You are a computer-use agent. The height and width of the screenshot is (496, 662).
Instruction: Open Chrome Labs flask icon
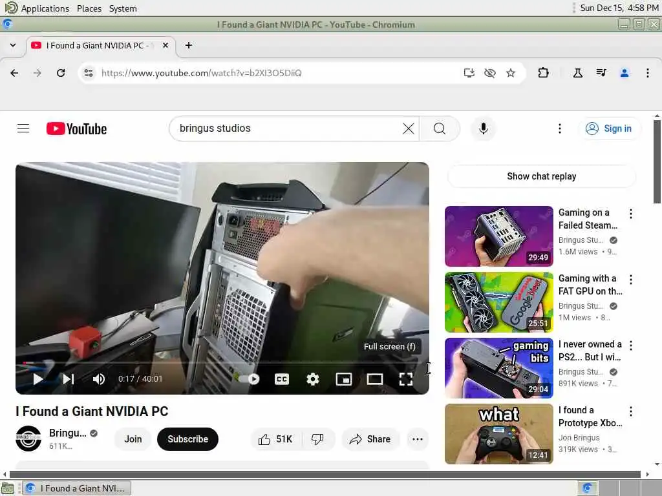point(578,73)
